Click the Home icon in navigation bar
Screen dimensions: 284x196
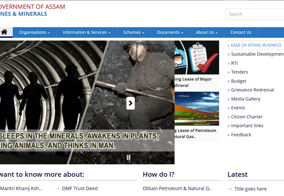(x=4, y=32)
